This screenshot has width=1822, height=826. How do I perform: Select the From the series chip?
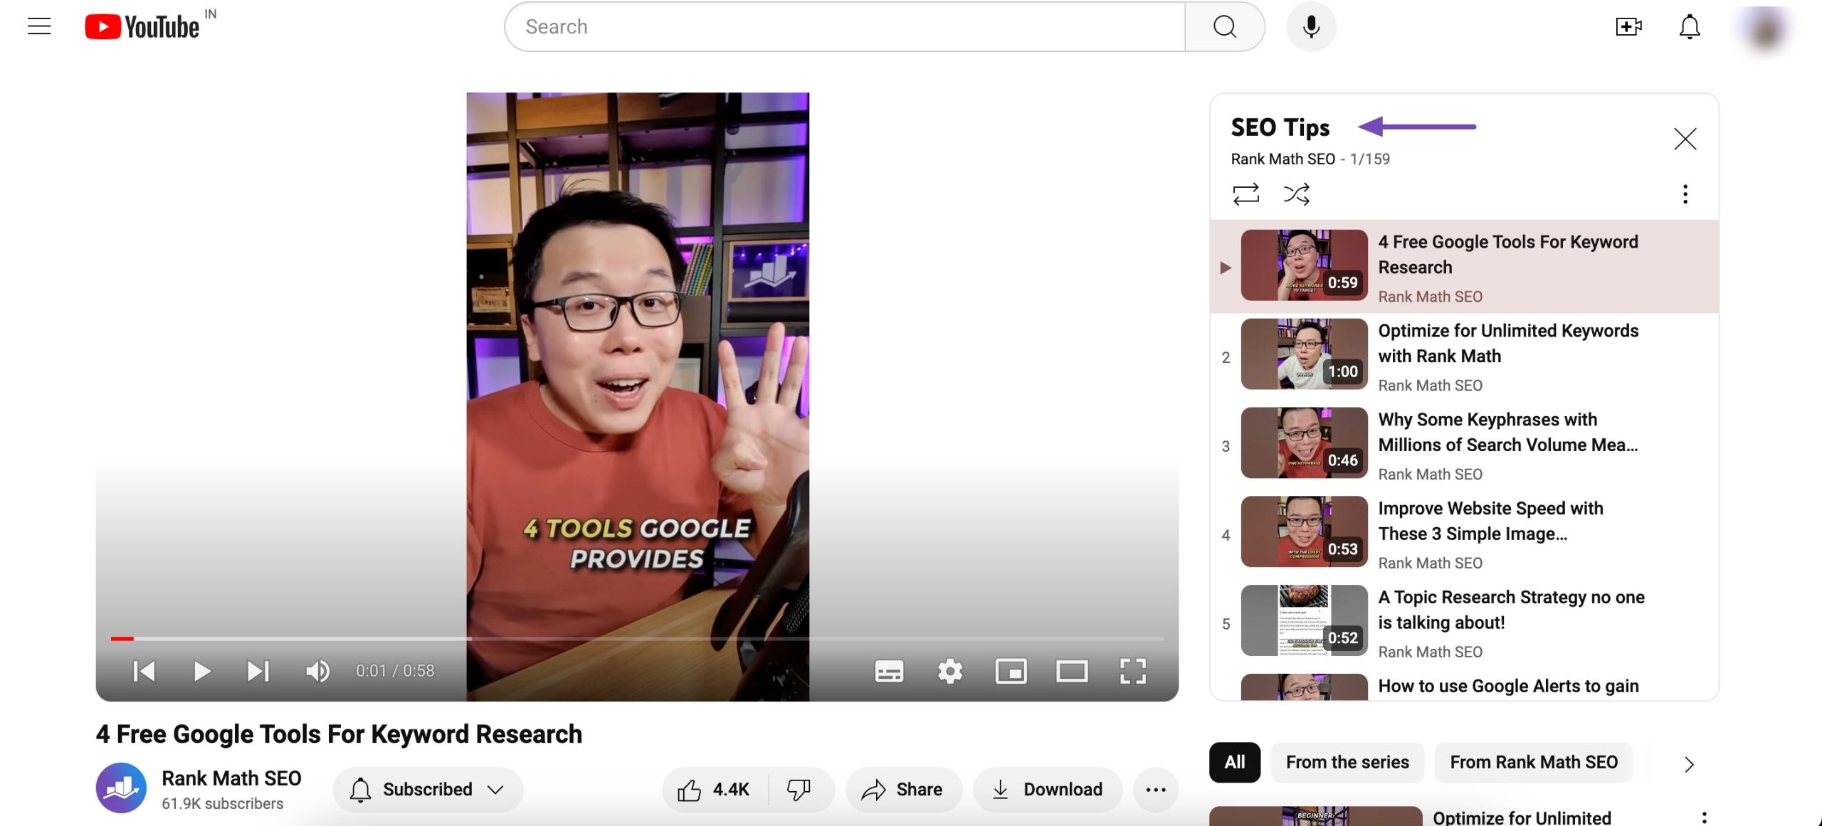click(x=1347, y=762)
